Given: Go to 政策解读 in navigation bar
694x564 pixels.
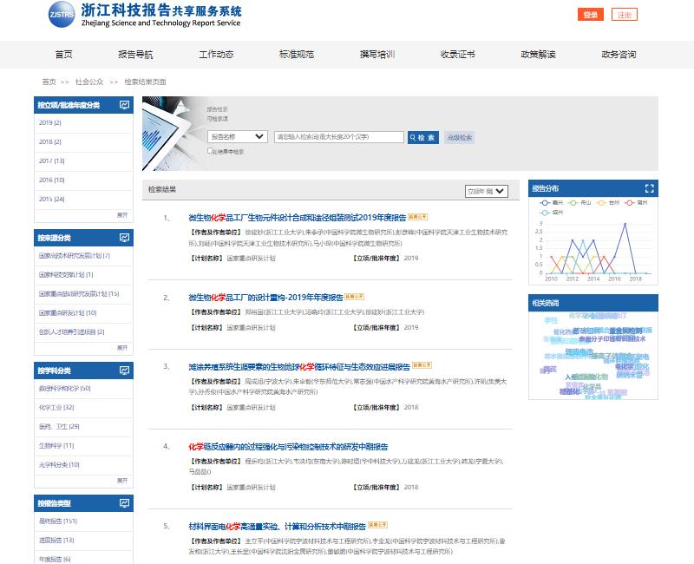Looking at the screenshot, I should [538, 54].
